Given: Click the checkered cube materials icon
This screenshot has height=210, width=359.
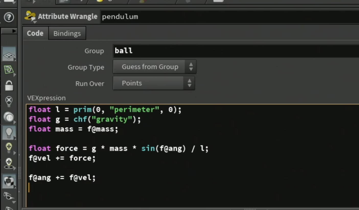Looking at the screenshot, I should coord(9,181).
